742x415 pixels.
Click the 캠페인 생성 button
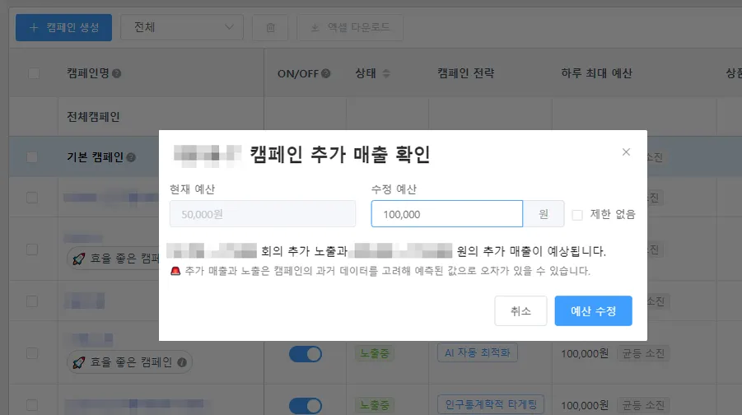pos(64,27)
